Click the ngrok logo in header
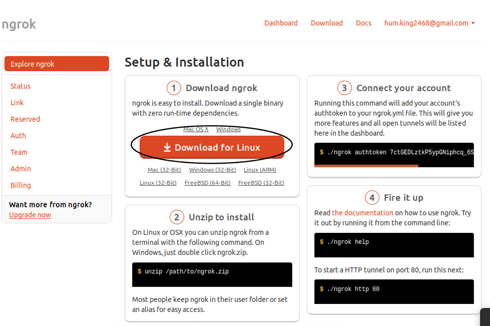490x326 pixels. [19, 24]
